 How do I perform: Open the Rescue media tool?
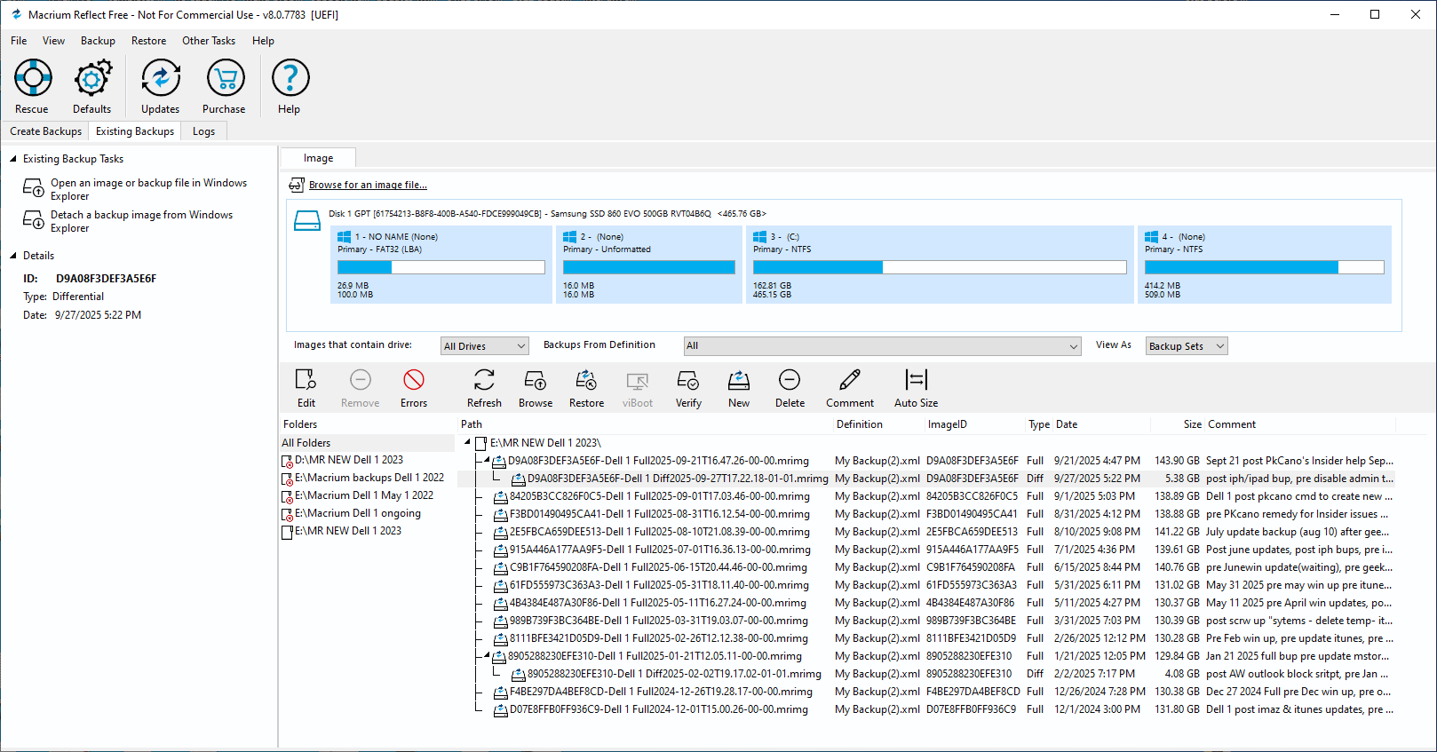click(x=32, y=86)
